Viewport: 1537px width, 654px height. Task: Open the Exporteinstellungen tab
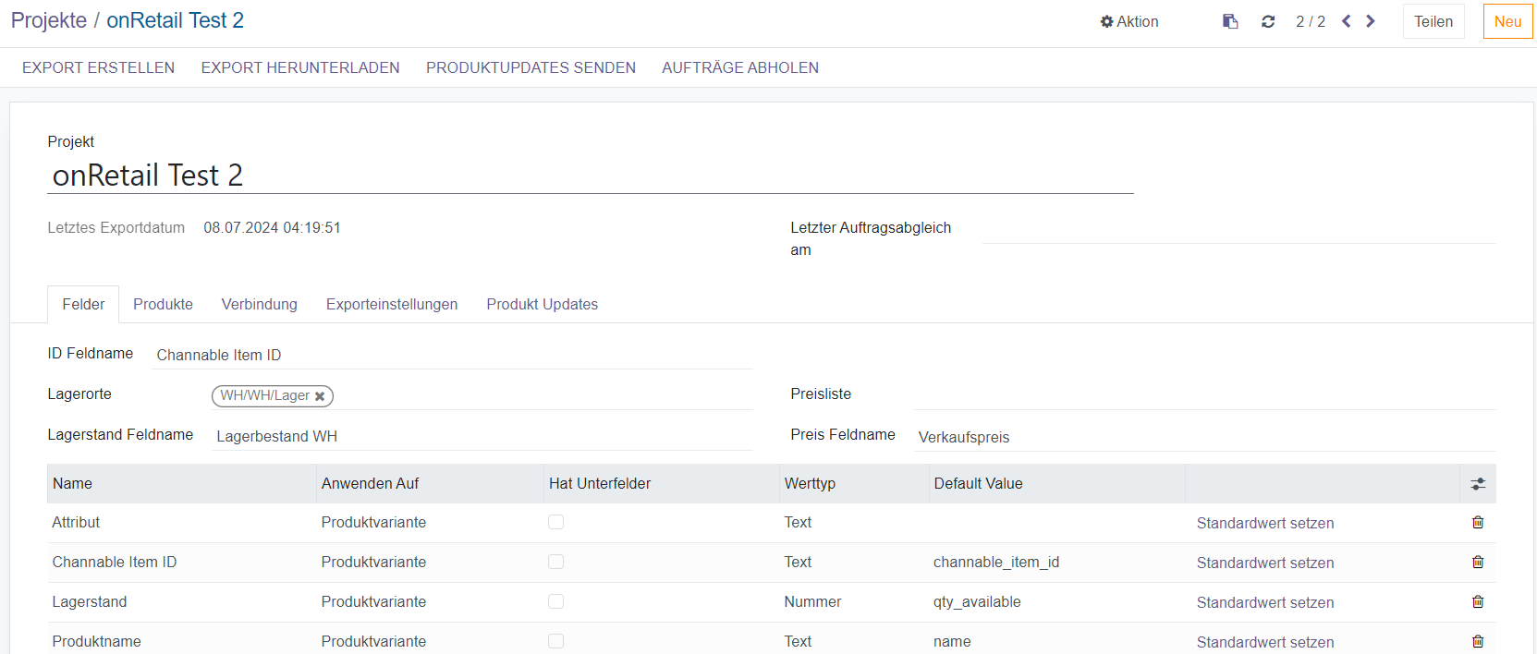tap(391, 304)
